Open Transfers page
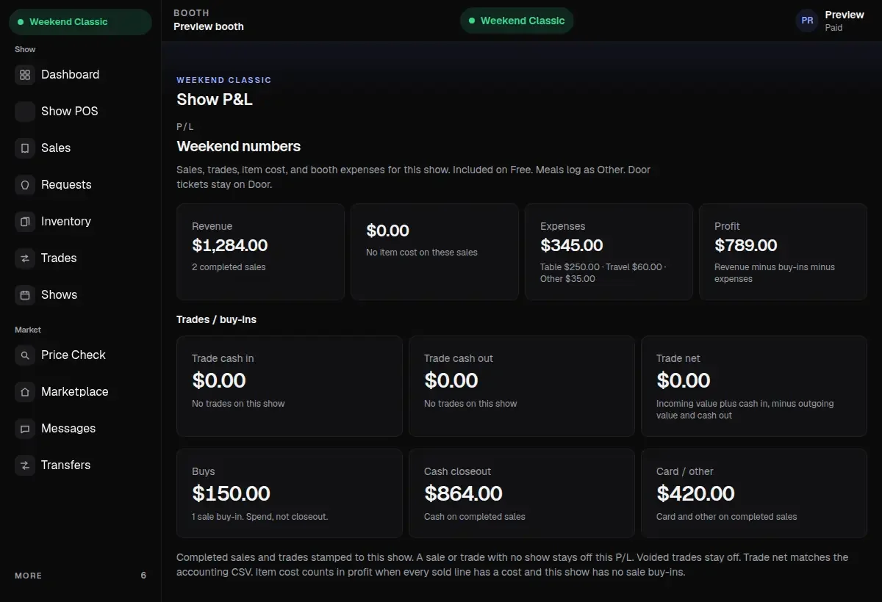Screen dimensions: 882x602 tap(80, 465)
